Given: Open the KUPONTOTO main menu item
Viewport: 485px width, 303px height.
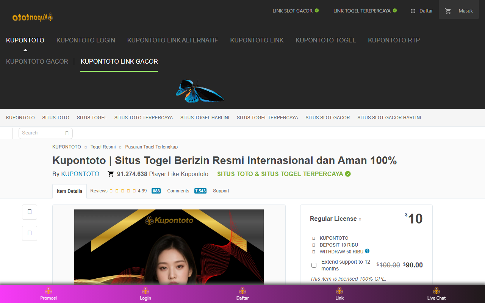Looking at the screenshot, I should pyautogui.click(x=25, y=40).
